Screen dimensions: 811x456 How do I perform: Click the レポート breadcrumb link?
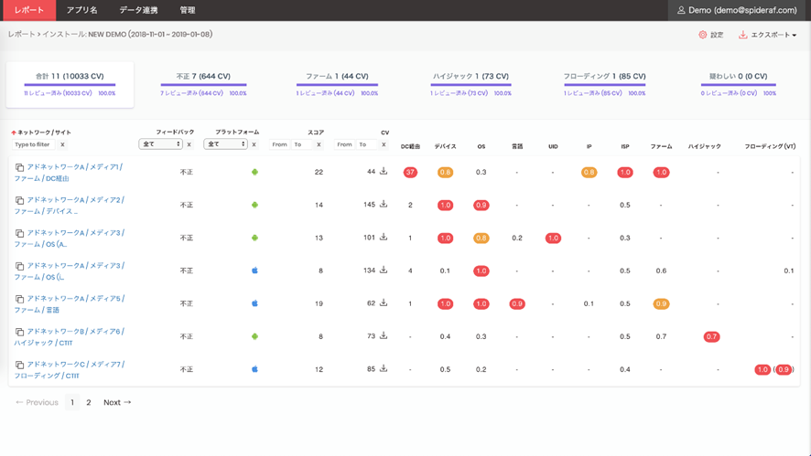point(21,34)
